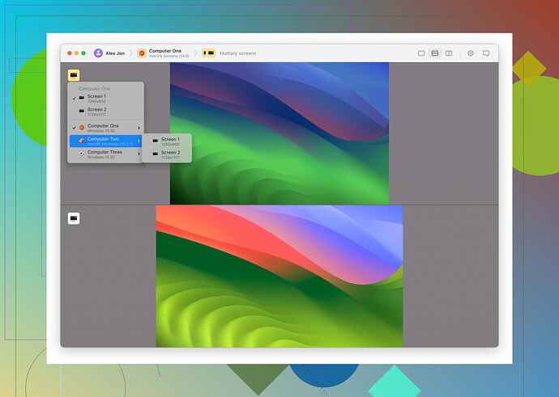This screenshot has height=397, width=559.
Task: Uncheck Screen 1 under Computer One header
Action: tap(96, 98)
